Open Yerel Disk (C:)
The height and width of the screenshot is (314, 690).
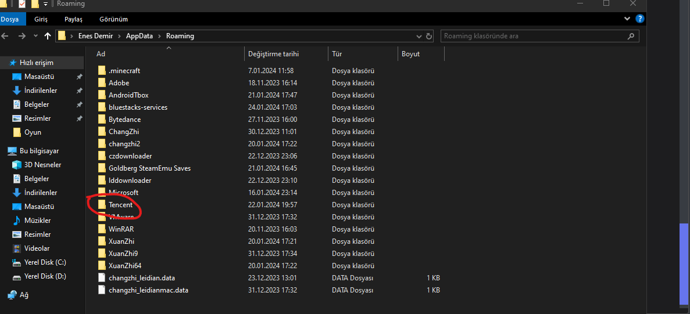point(45,262)
